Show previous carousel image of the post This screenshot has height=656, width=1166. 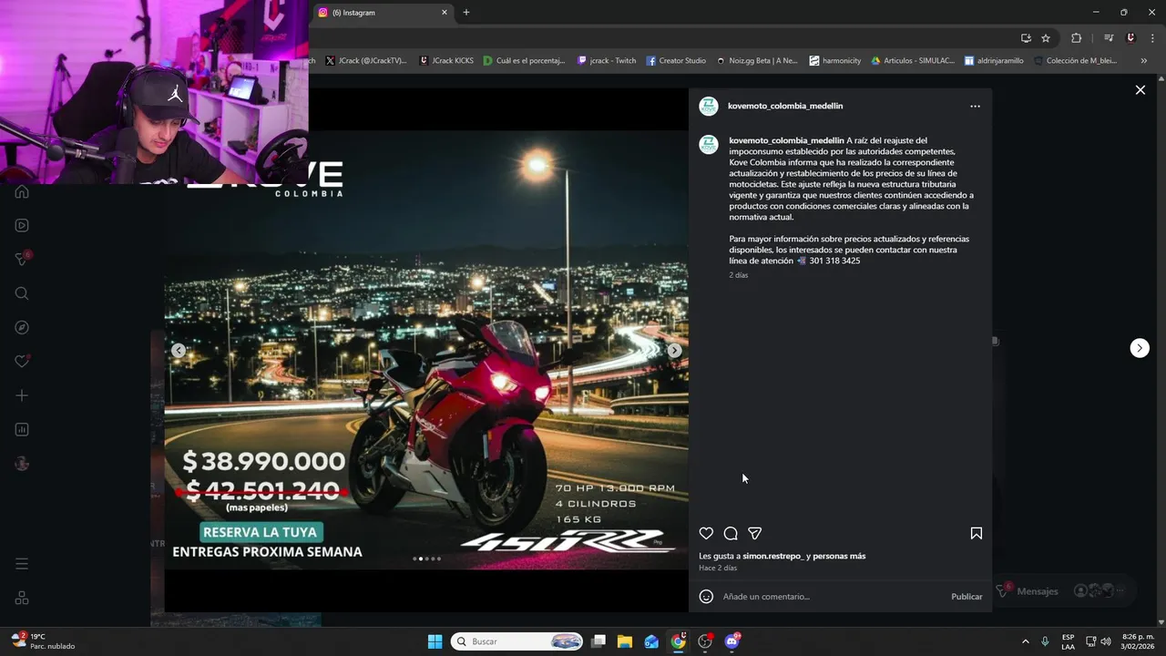[x=179, y=351]
